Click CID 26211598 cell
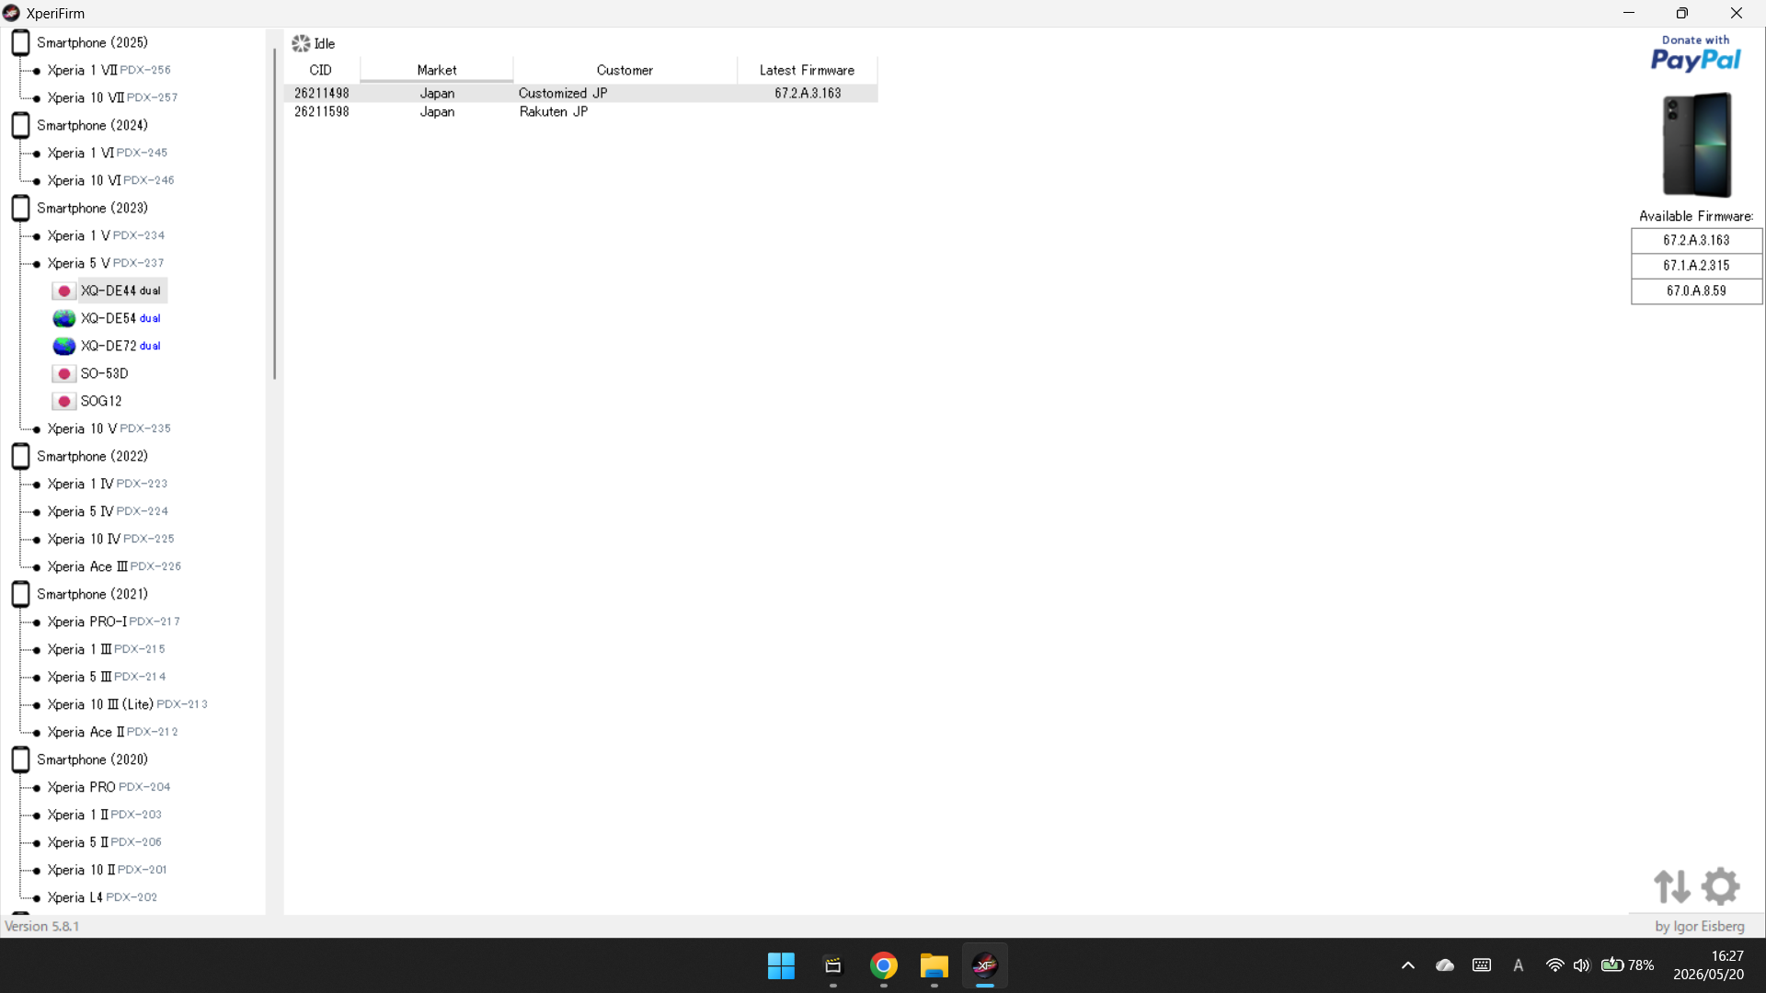 point(322,111)
